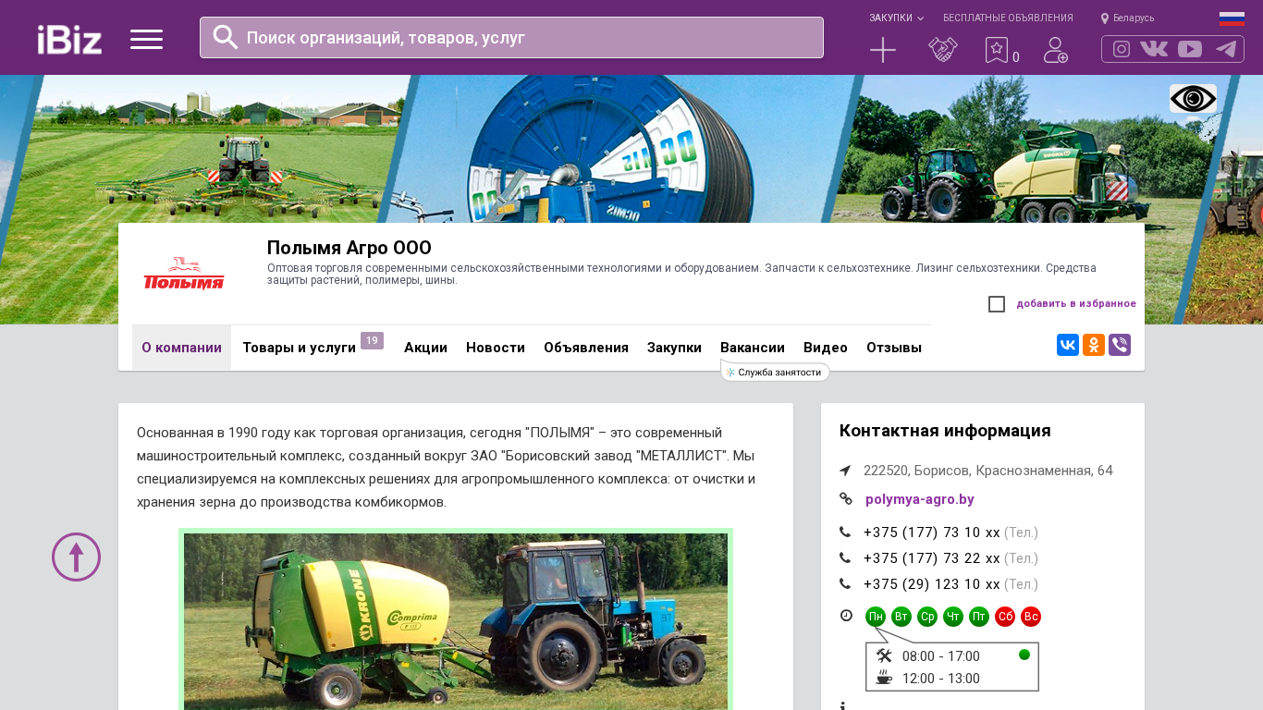
Task: Switch to the Акции tab
Action: tap(425, 348)
